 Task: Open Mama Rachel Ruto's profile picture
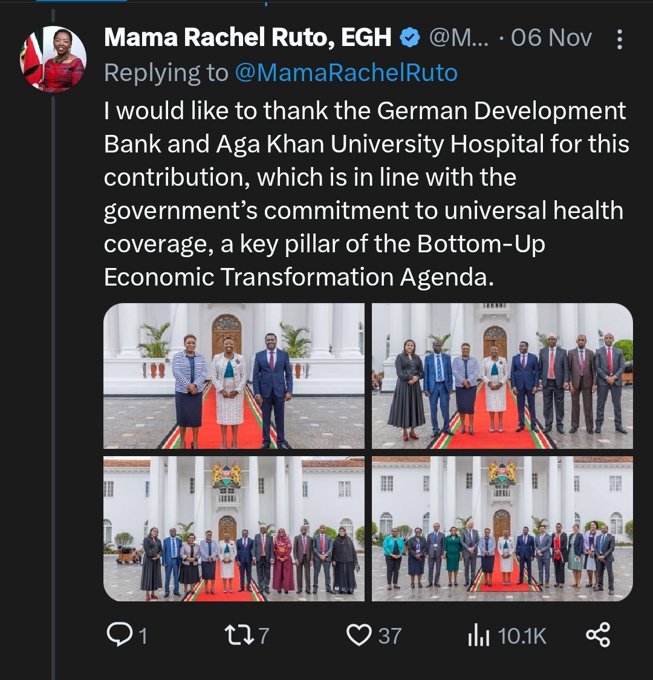53,59
